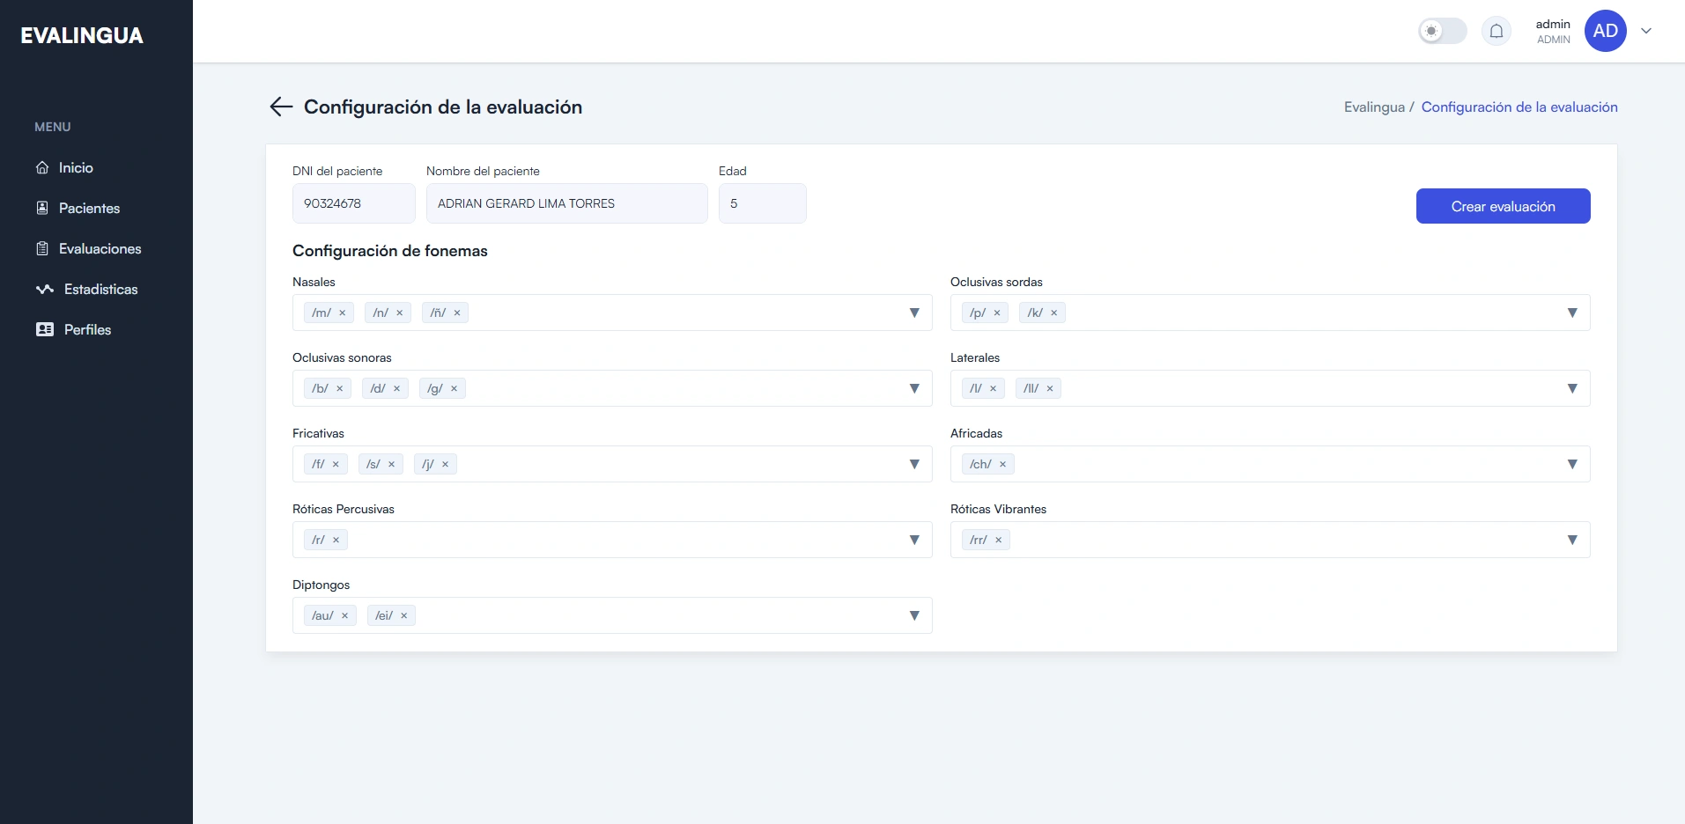Screen dimensions: 1685x824
Task: Toggle the dark mode switch
Action: click(x=1442, y=32)
